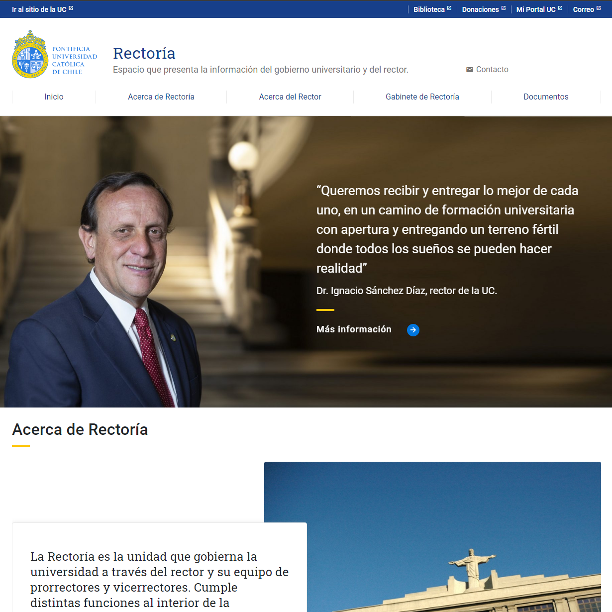Click external-link icon beside Correo
The width and height of the screenshot is (612, 612).
[x=599, y=8]
